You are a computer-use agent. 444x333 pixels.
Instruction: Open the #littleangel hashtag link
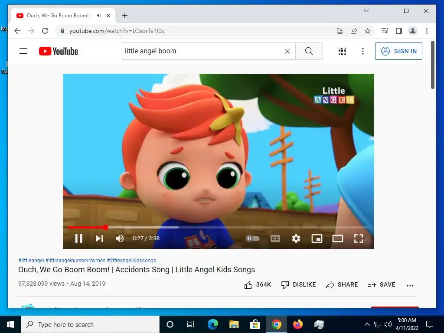[x=31, y=260]
